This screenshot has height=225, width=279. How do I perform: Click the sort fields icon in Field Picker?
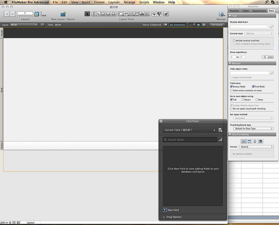[220, 140]
